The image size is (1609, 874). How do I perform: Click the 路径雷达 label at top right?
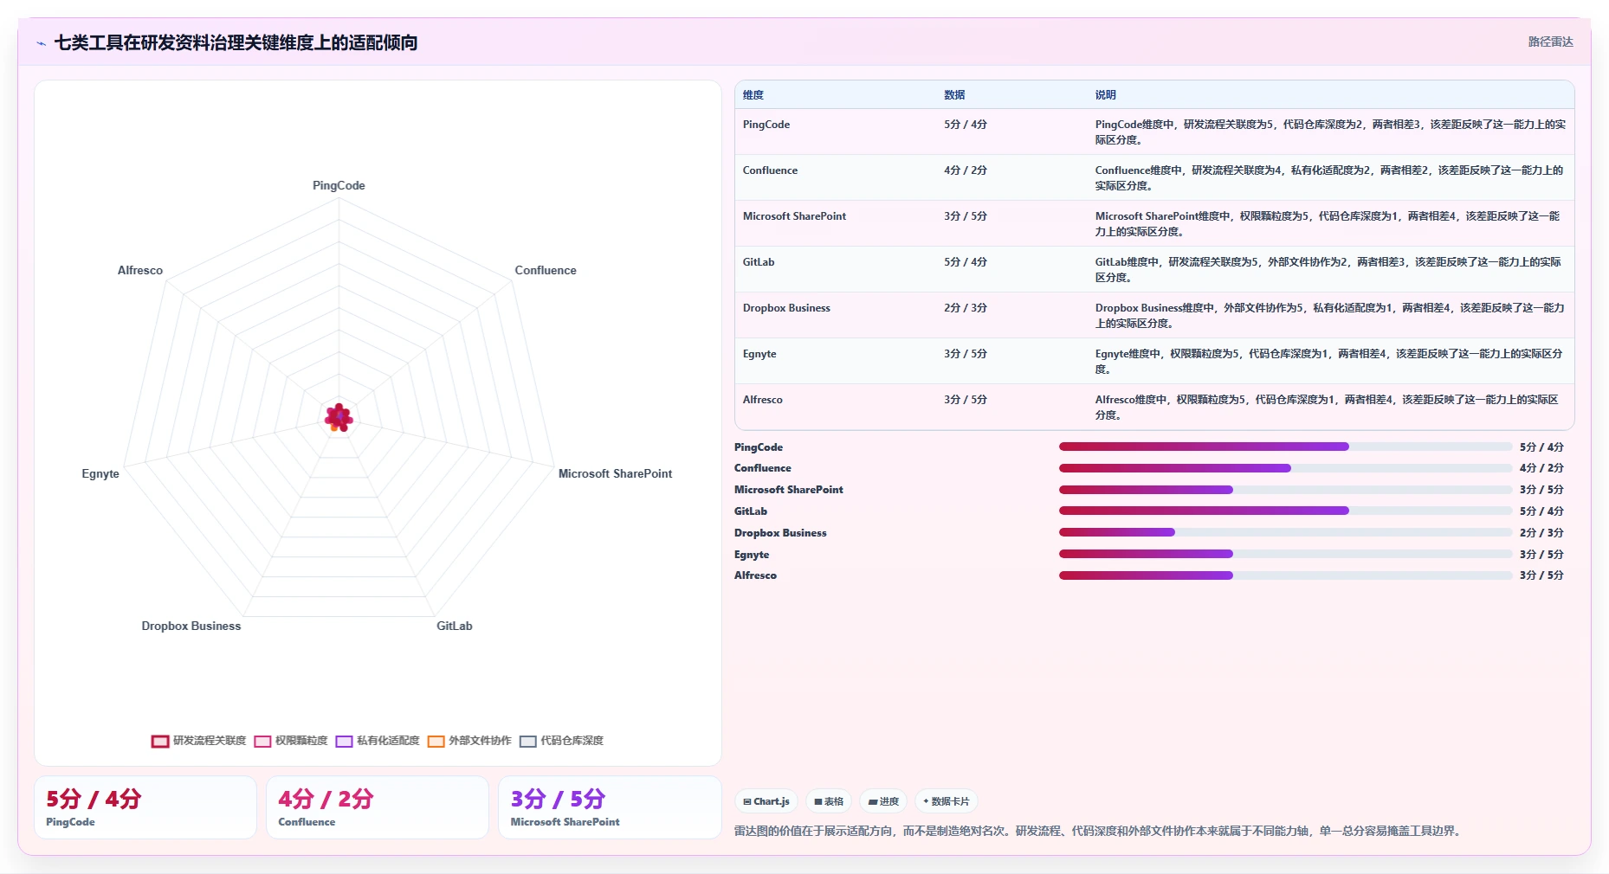click(1550, 42)
